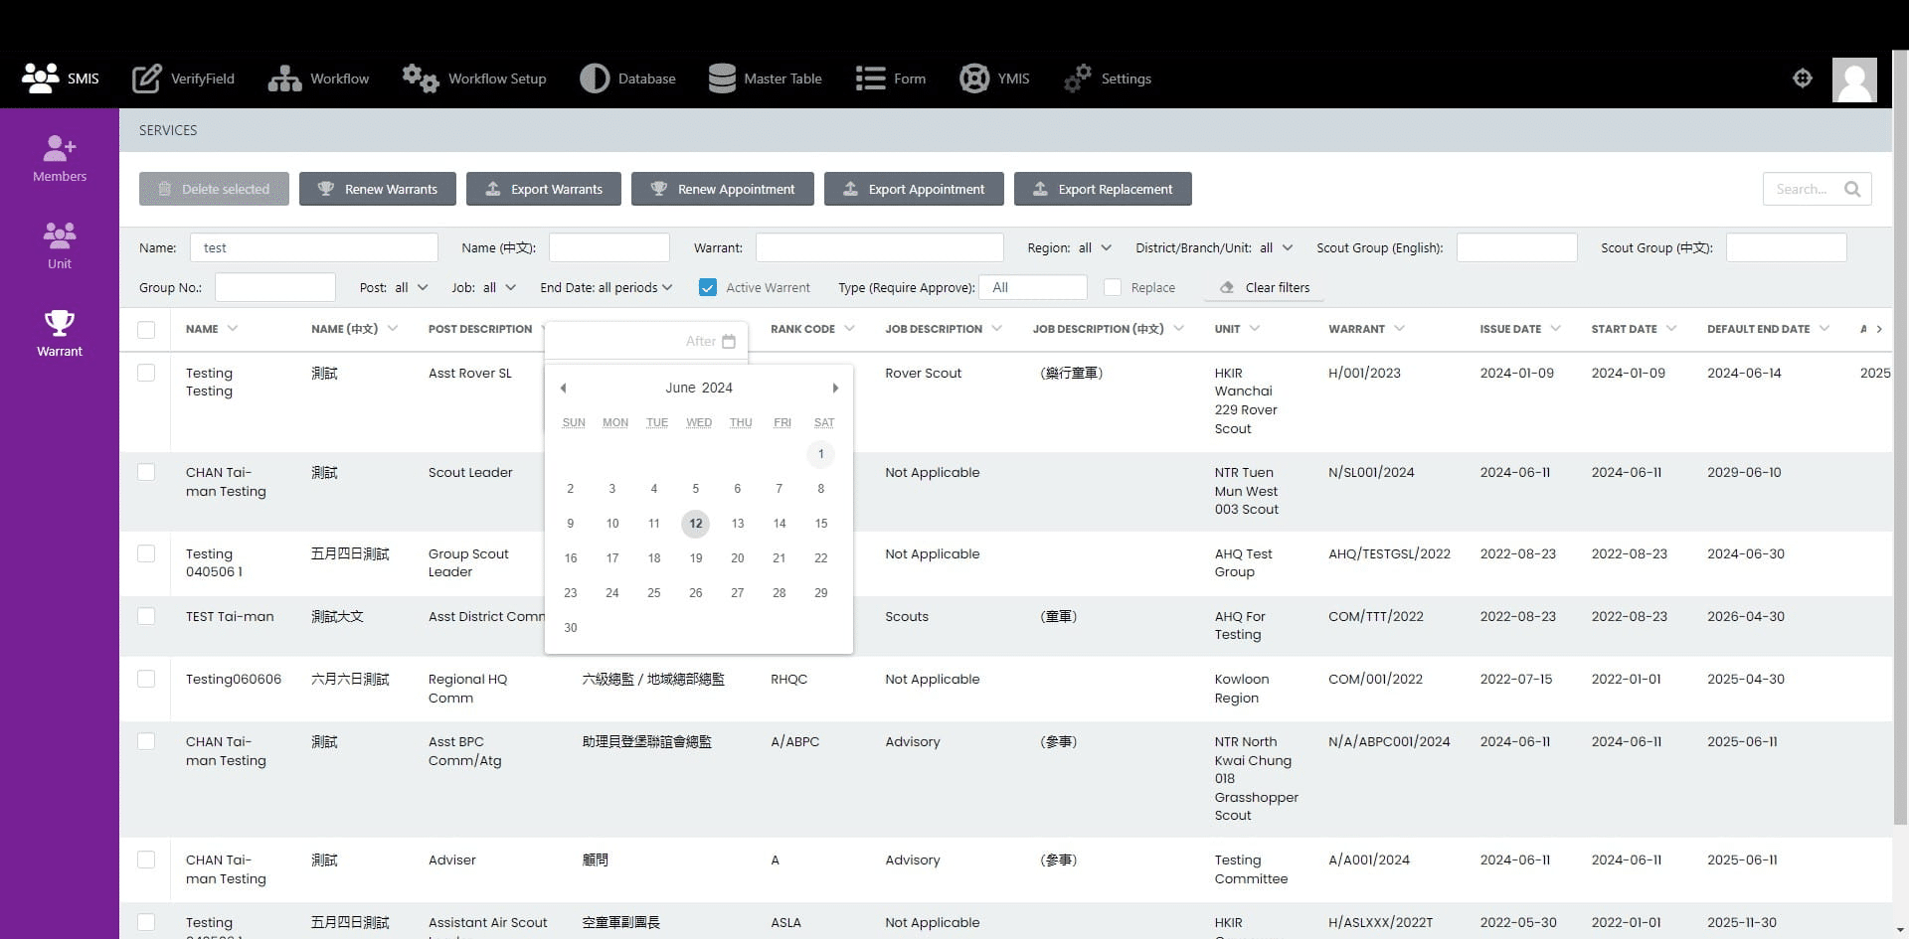Screen dimensions: 1909x939
Task: Select June 12 on the calendar
Action: point(695,524)
